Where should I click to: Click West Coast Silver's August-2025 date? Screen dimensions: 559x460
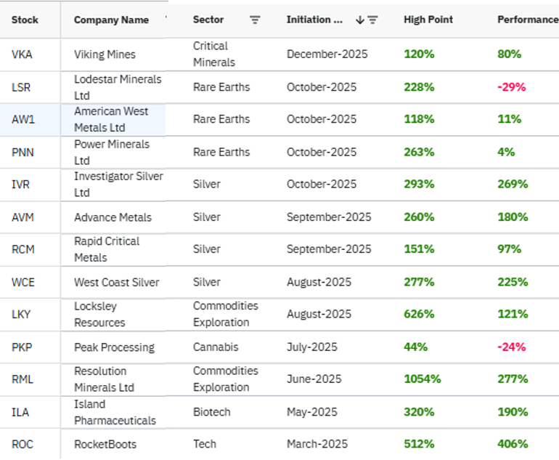[319, 282]
